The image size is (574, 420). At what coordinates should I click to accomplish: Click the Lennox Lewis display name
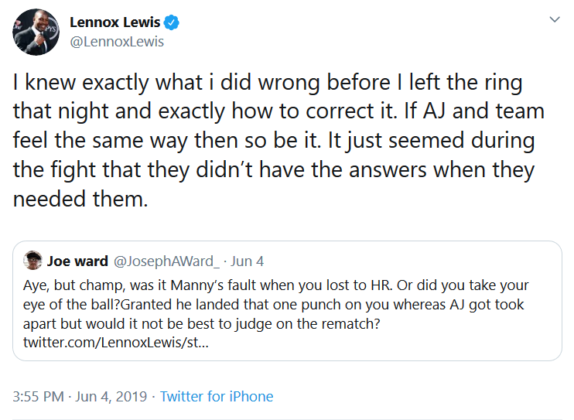[114, 22]
